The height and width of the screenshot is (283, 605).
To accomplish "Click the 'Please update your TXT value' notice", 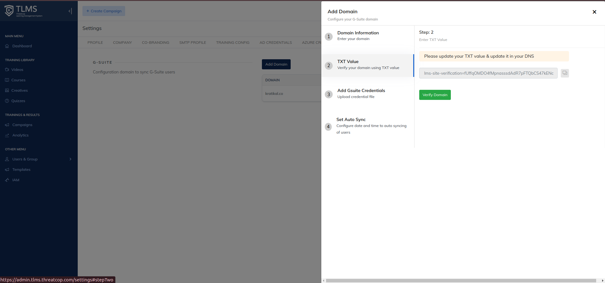I will (494, 56).
